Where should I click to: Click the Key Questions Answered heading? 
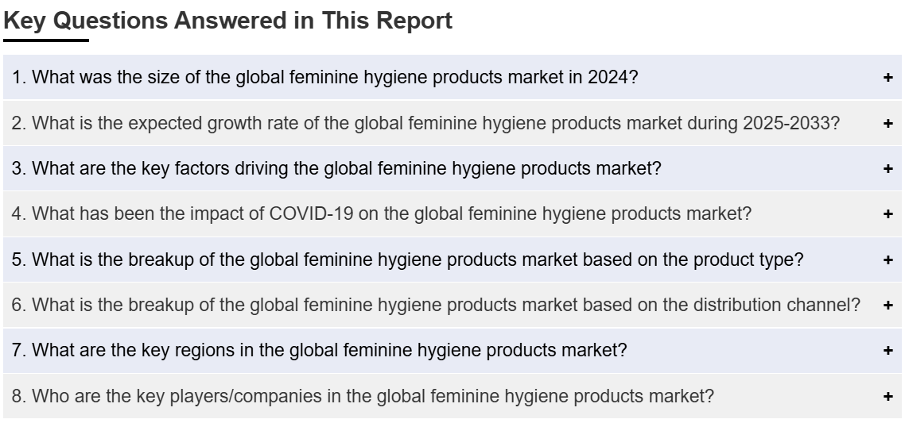tap(227, 21)
